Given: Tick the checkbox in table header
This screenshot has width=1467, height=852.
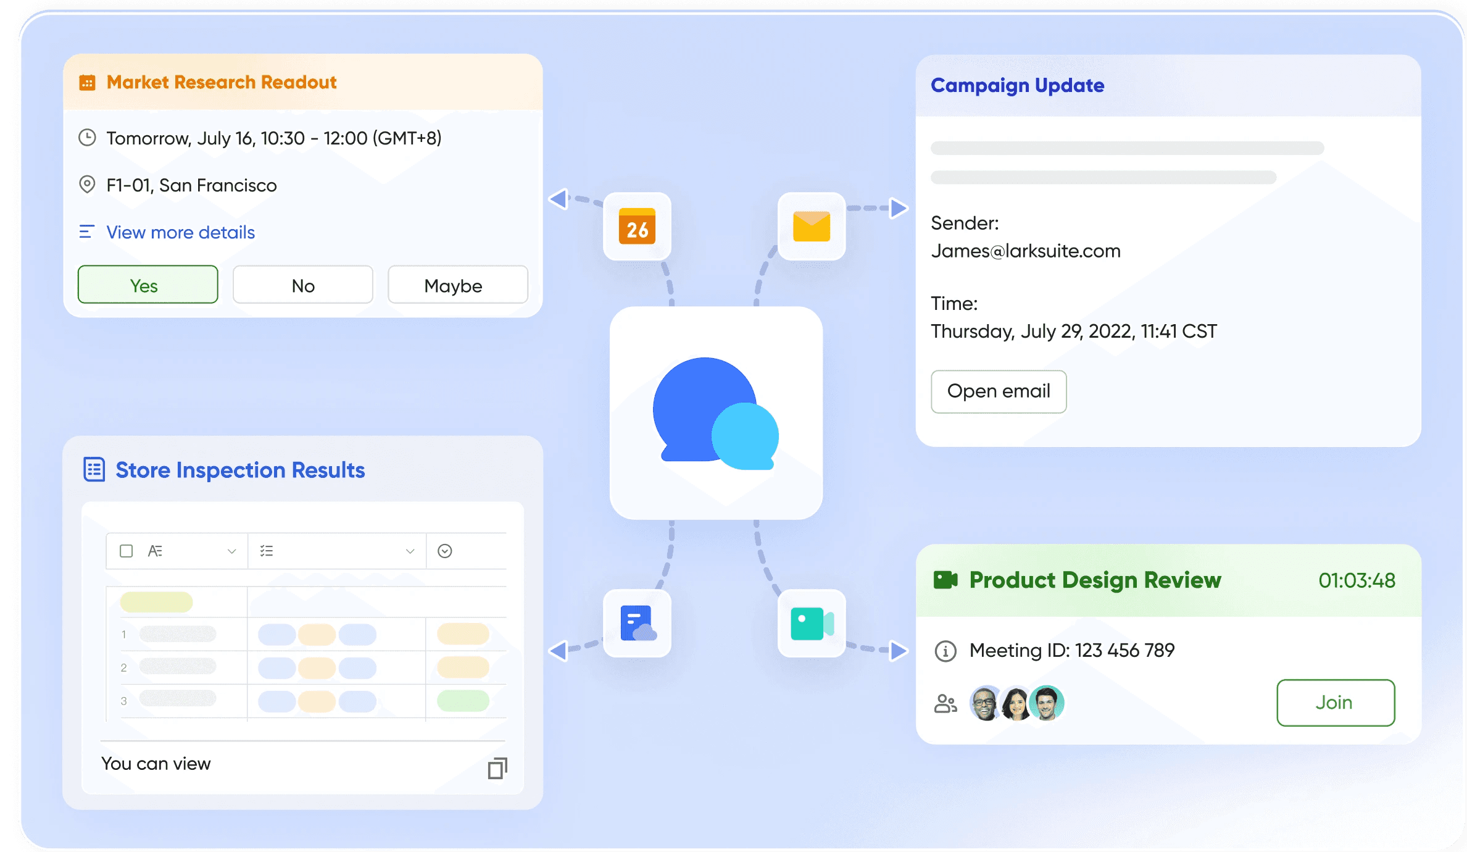Looking at the screenshot, I should [x=127, y=551].
